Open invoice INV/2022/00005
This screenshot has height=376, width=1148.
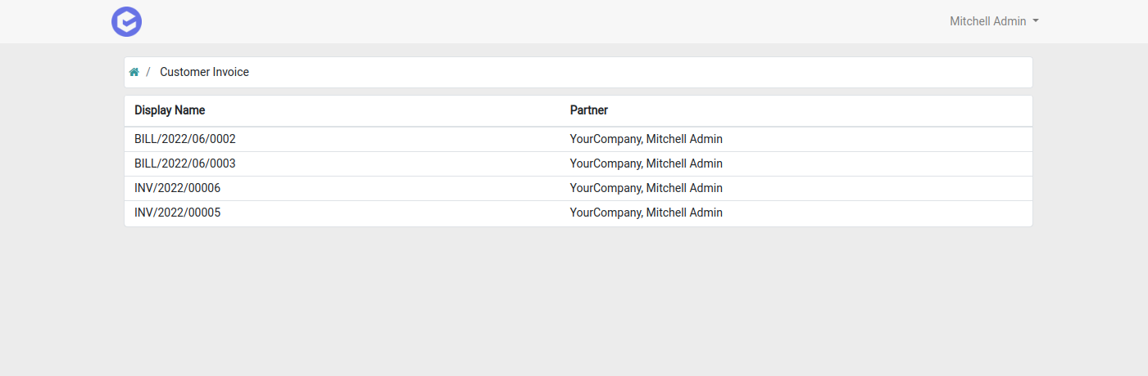pyautogui.click(x=178, y=213)
